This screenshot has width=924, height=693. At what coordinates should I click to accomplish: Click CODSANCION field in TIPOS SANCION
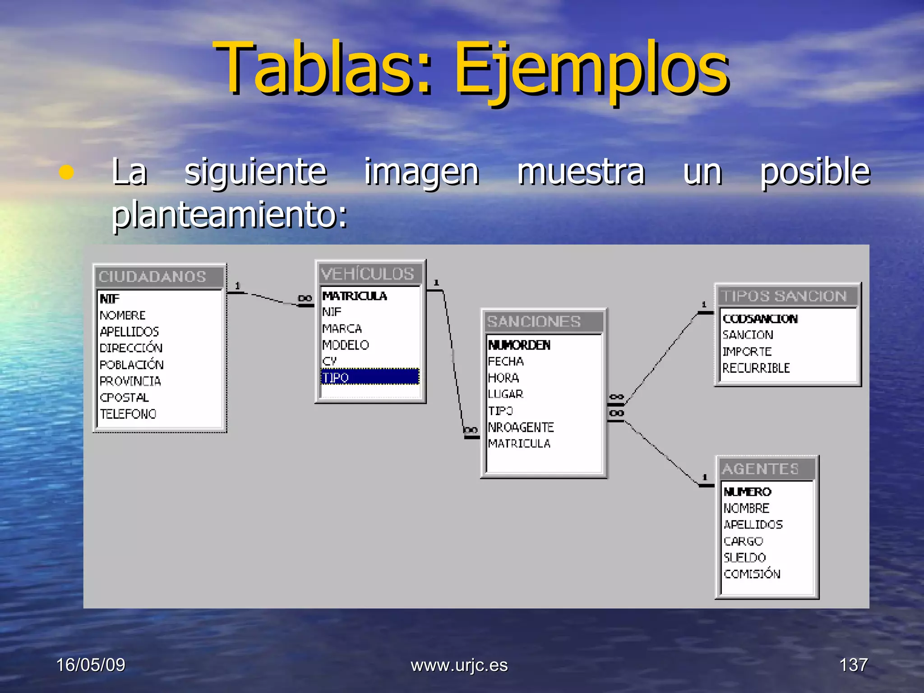(x=760, y=319)
